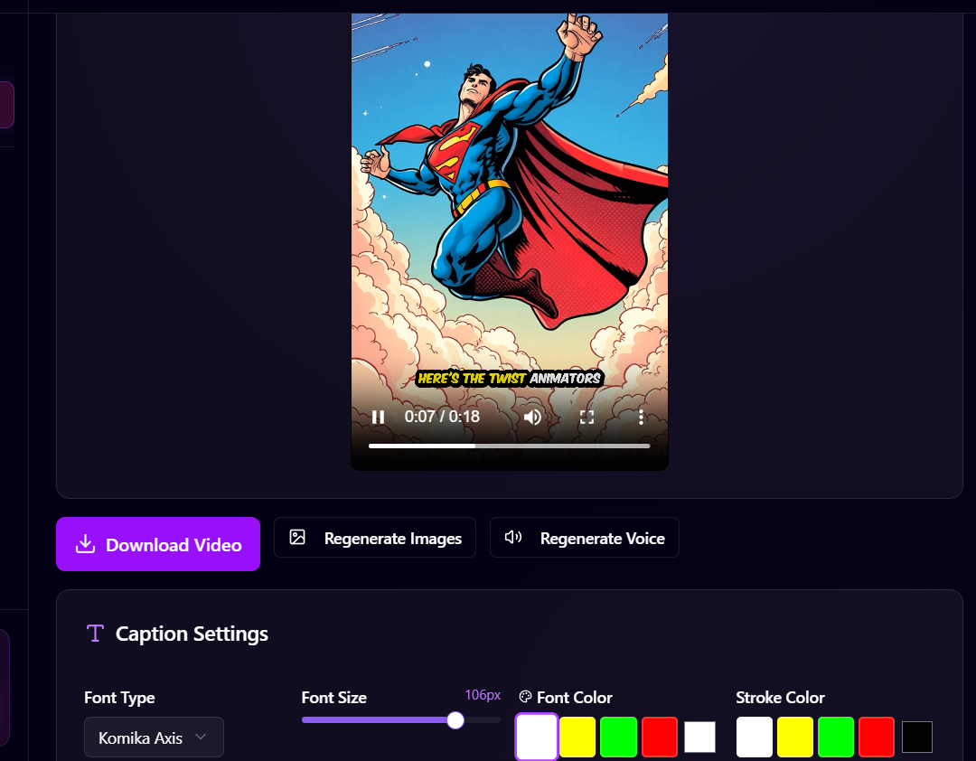The width and height of the screenshot is (976, 761).
Task: Mute the video audio
Action: coord(532,417)
